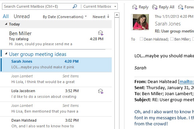Select Sarah Jones's 4:20 PM message
194x129 pixels.
[56, 65]
